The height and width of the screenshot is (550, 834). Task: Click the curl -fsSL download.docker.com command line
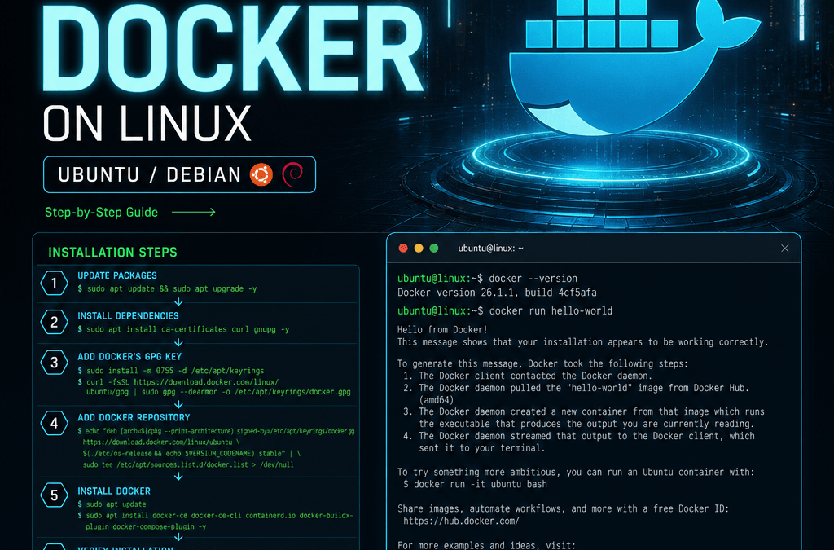click(x=178, y=382)
